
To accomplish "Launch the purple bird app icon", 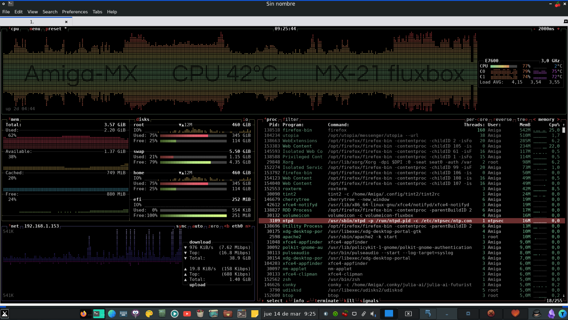I will point(136,313).
